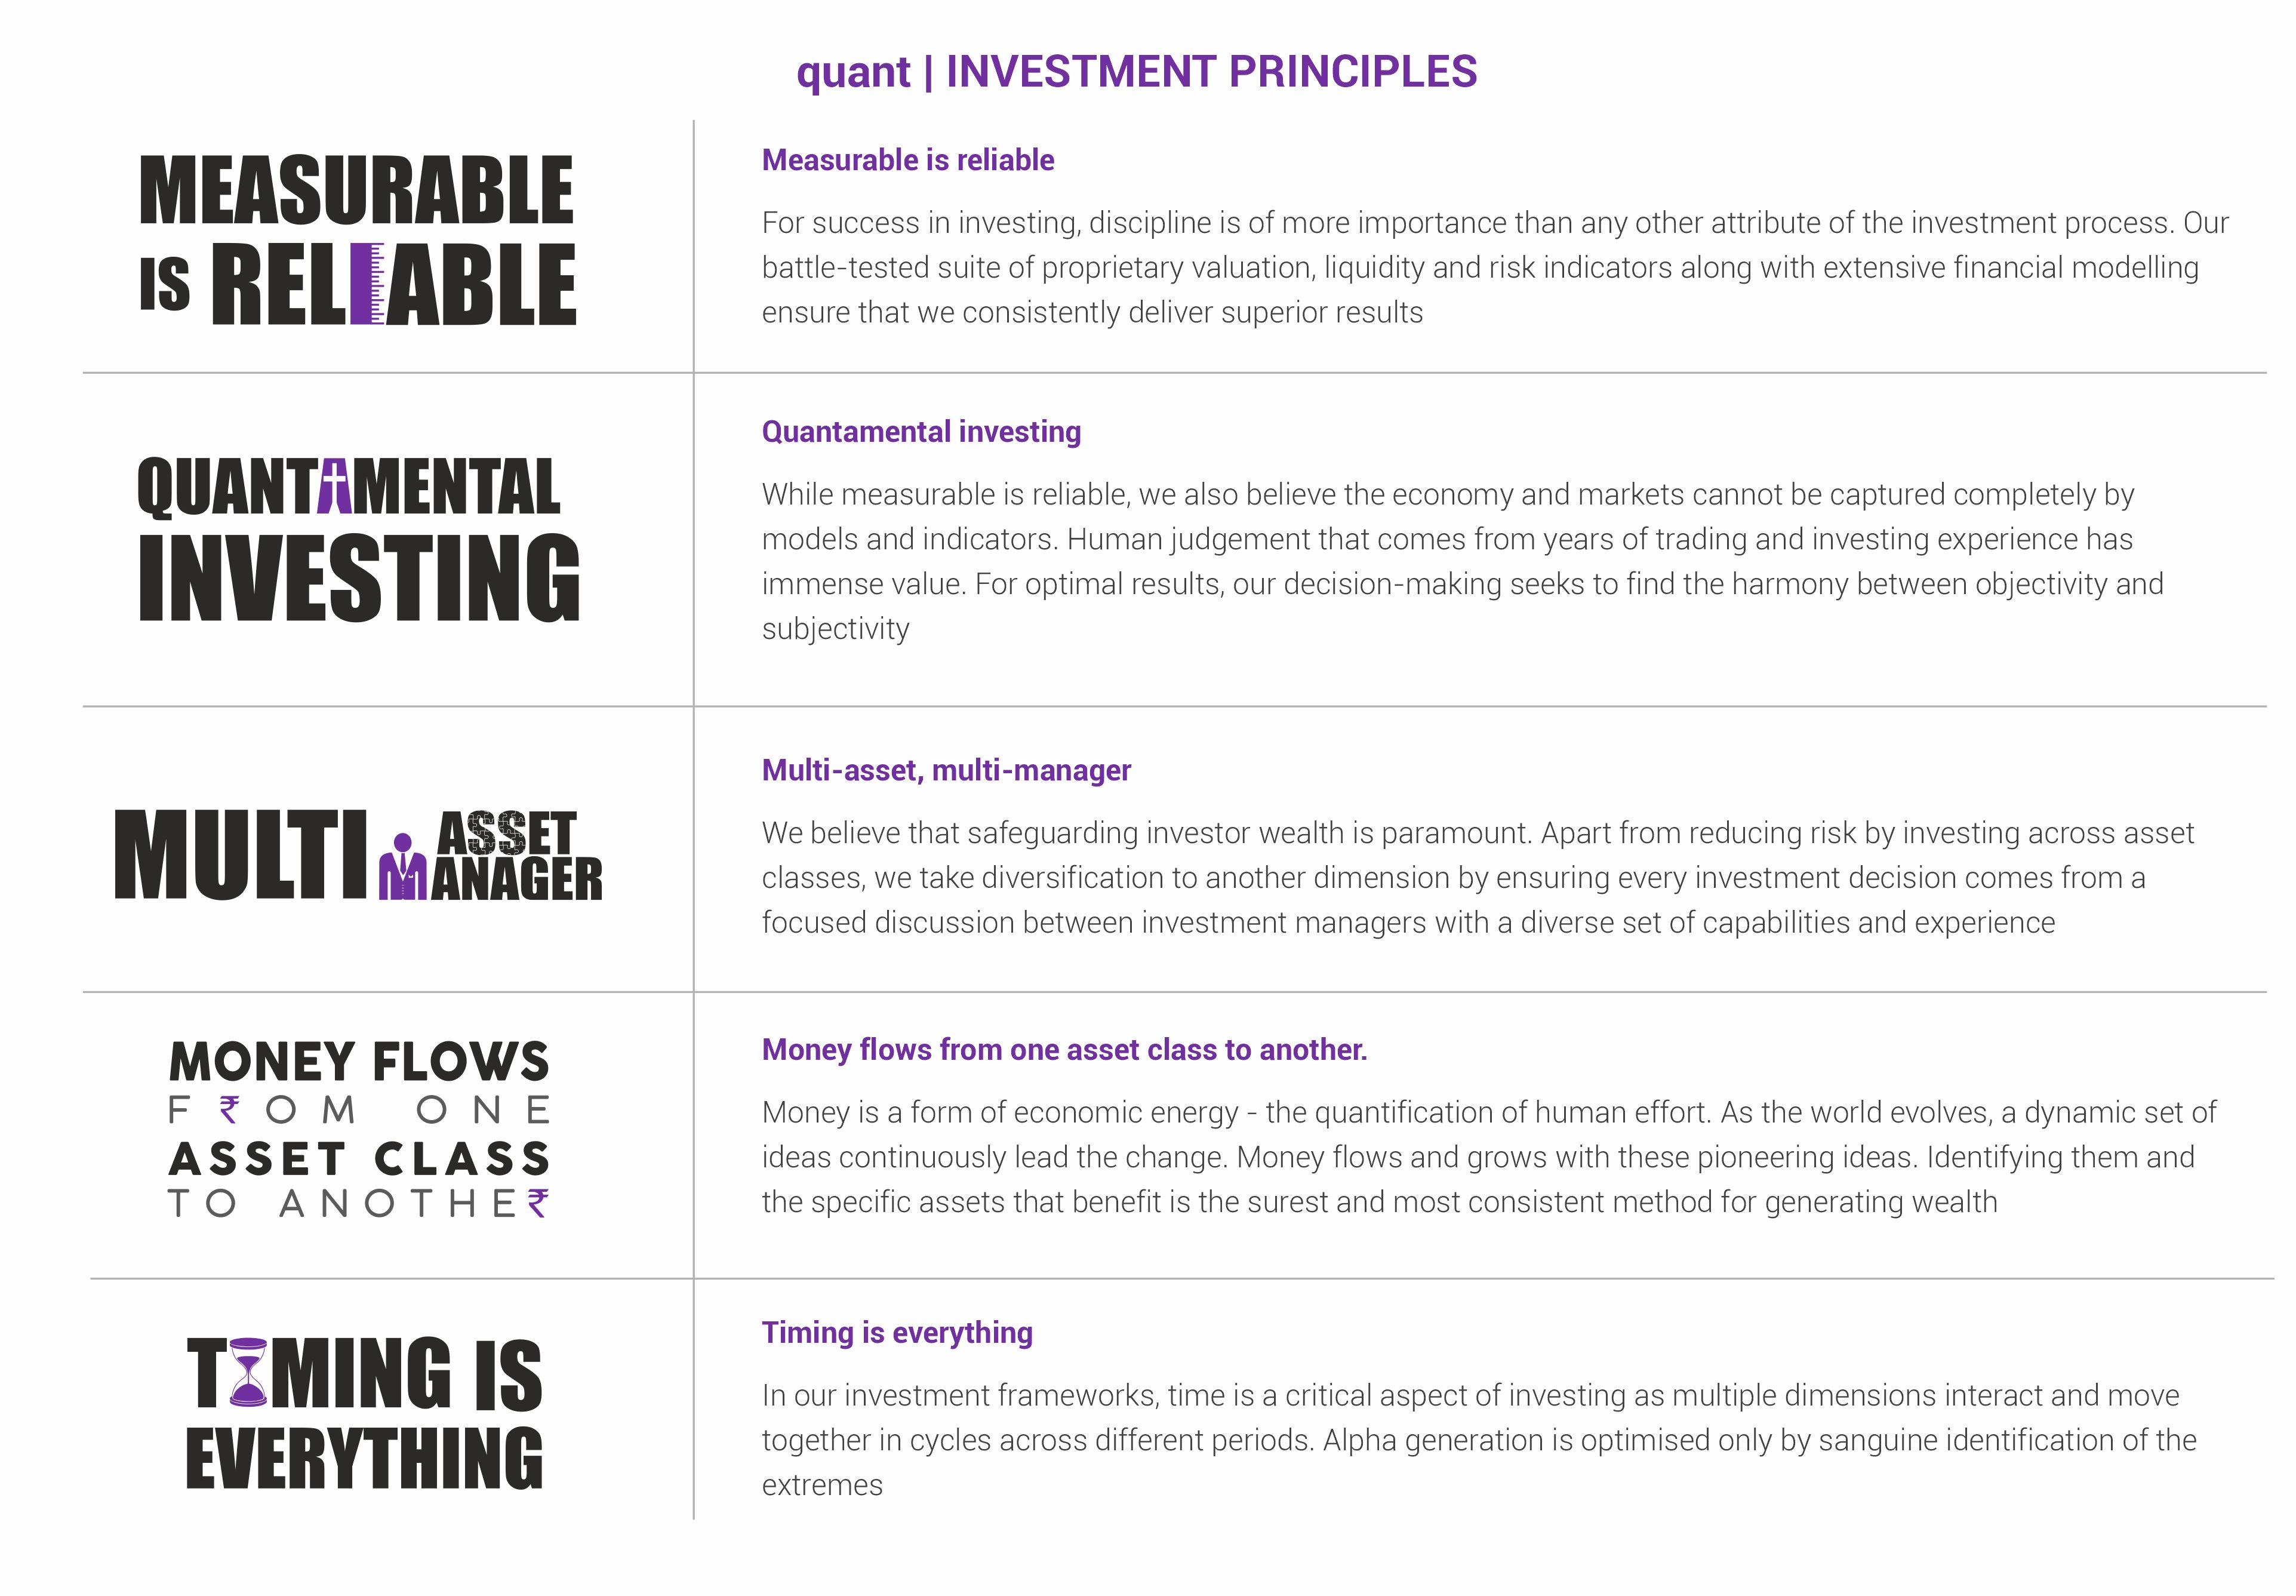Click the "Money flows from one asset class to another." heading

(1064, 1050)
